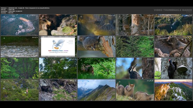The height and width of the screenshot is (108, 193).
Task: Open the wild boar with piglets thumbnail
Action: click(x=173, y=46)
